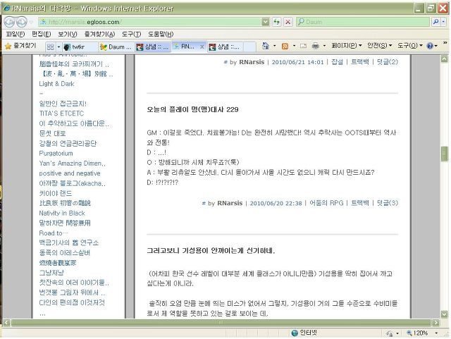Click the vertical scrollbar thumb
Image resolution: width=451 pixels, height=339 pixels.
445,154
